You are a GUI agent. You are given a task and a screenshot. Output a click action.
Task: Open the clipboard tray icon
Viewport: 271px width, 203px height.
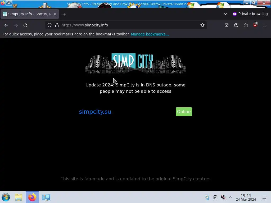[x=215, y=197]
